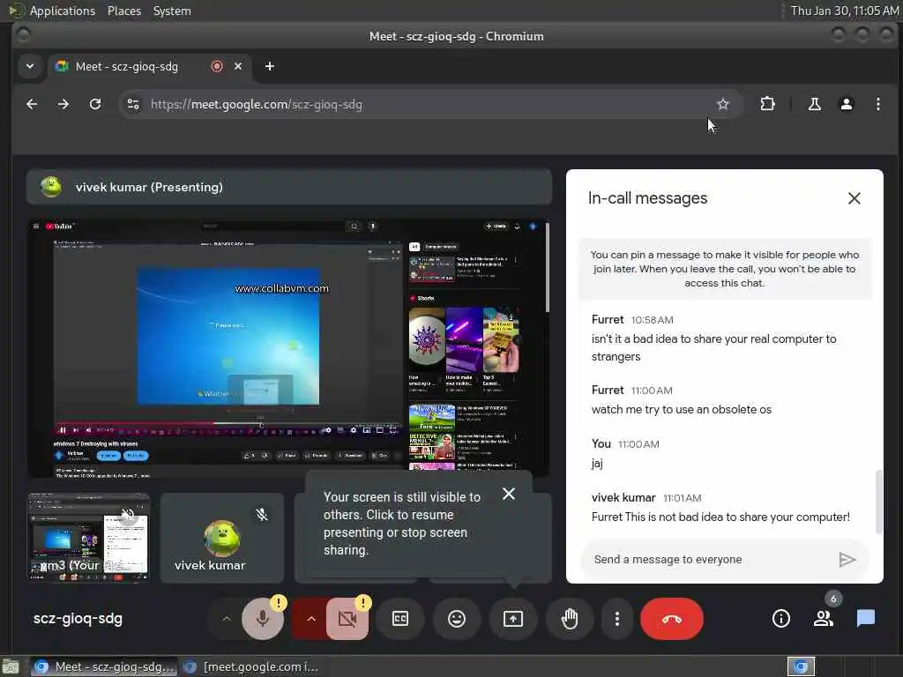Viewport: 903px width, 677px height.
Task: Toggle the chat panel icon
Action: [866, 619]
